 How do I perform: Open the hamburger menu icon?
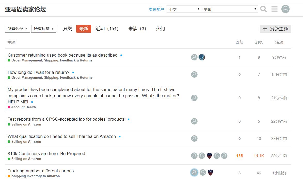coord(274,9)
